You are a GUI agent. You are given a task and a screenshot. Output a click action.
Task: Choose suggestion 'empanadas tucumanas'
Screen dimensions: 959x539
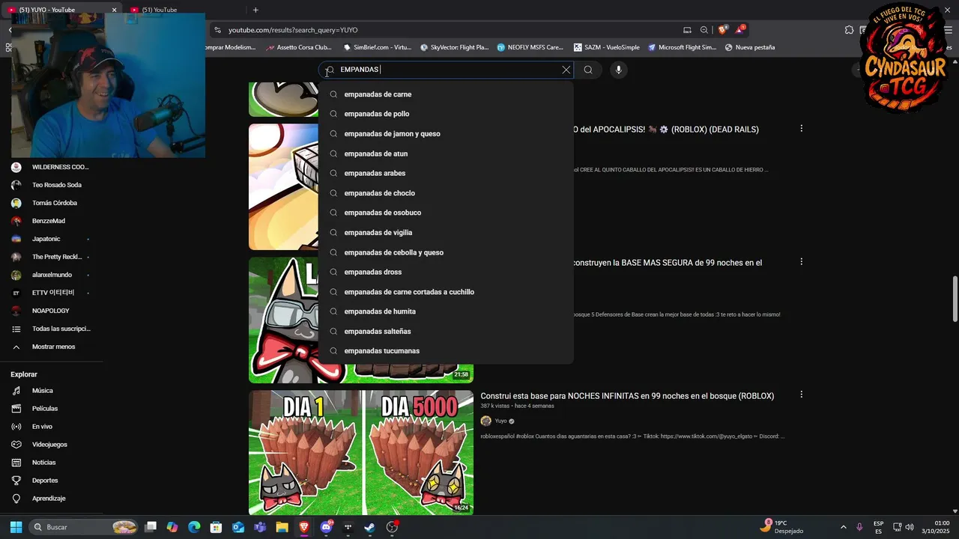(446, 351)
